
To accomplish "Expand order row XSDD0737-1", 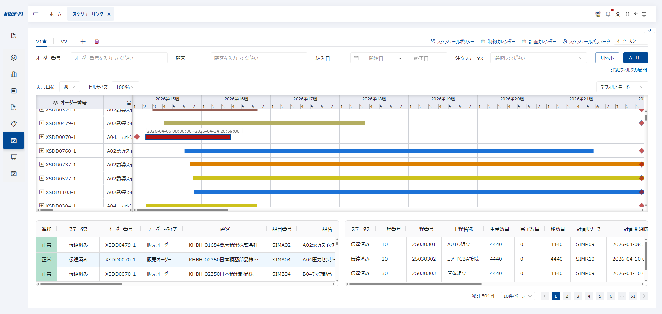I will point(42,164).
